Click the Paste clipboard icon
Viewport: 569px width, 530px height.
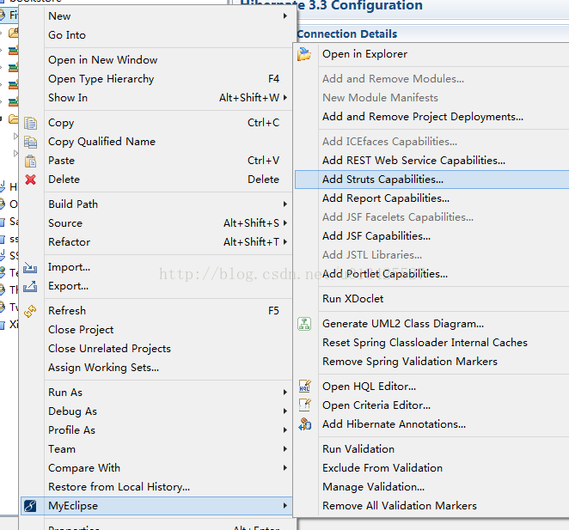tap(31, 161)
